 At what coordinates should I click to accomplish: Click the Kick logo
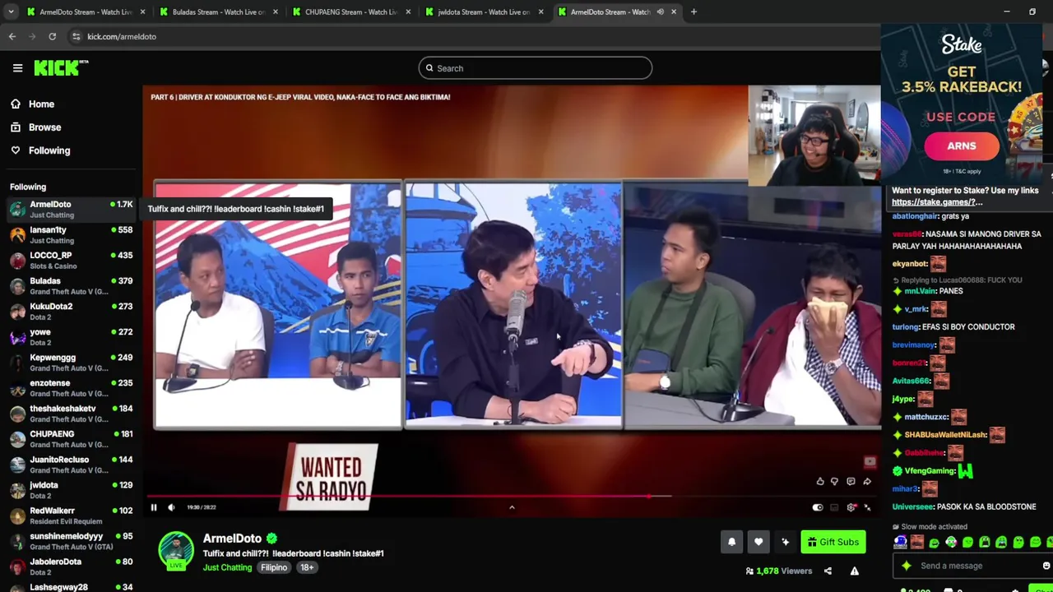[60, 68]
